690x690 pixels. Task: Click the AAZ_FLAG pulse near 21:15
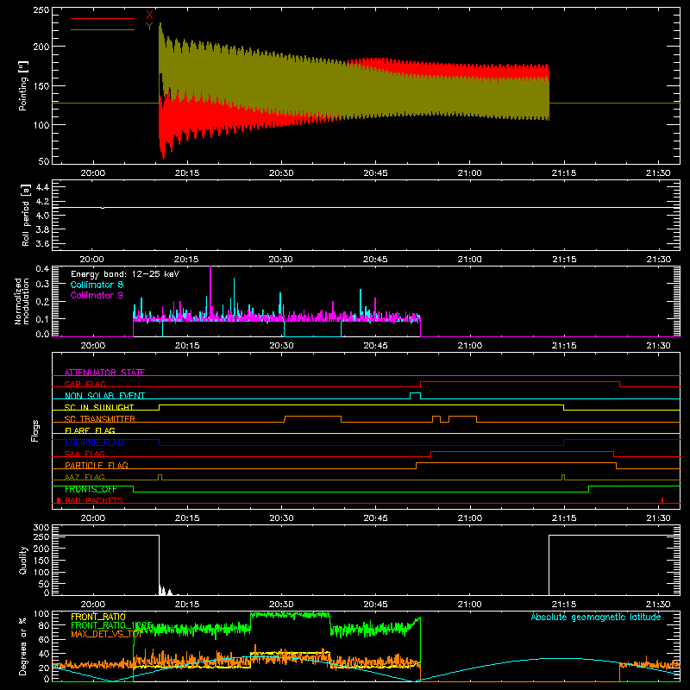(x=563, y=477)
